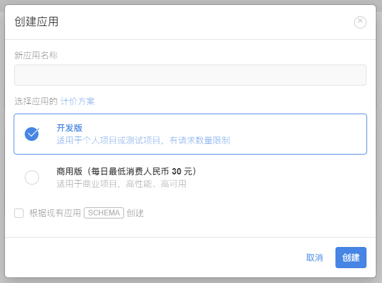Close the 创建应用 dialog with the X icon
Image resolution: width=382 pixels, height=283 pixels.
[x=360, y=22]
